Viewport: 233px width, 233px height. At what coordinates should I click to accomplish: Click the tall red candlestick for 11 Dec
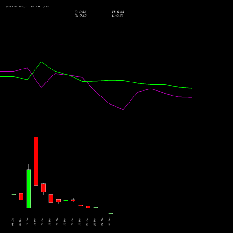36,161
